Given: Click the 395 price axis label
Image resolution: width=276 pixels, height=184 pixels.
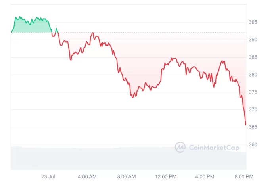Looking at the screenshot, I should pos(253,22).
